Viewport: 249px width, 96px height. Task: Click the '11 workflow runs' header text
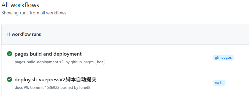(x=24, y=34)
